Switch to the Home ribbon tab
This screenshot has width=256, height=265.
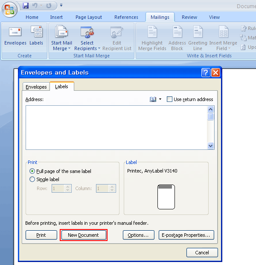pos(32,17)
